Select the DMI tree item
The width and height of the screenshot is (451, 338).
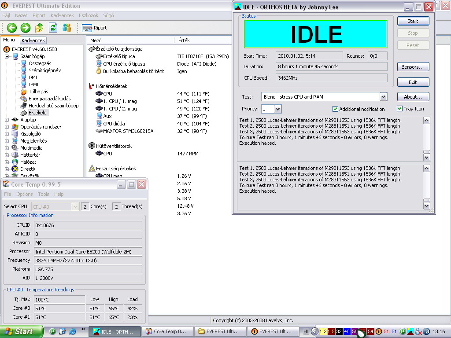coord(33,77)
